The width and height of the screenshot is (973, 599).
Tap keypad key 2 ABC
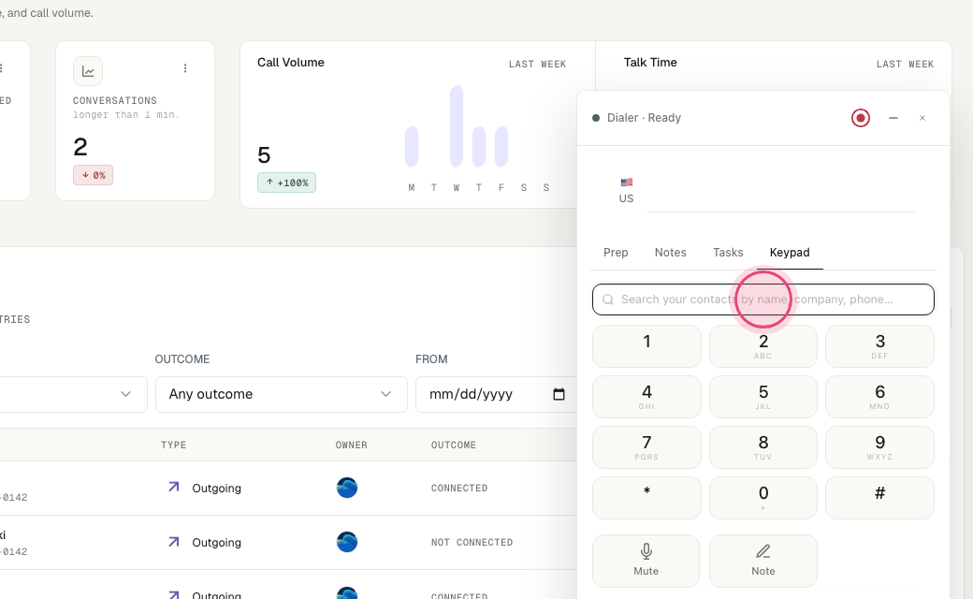pos(763,346)
